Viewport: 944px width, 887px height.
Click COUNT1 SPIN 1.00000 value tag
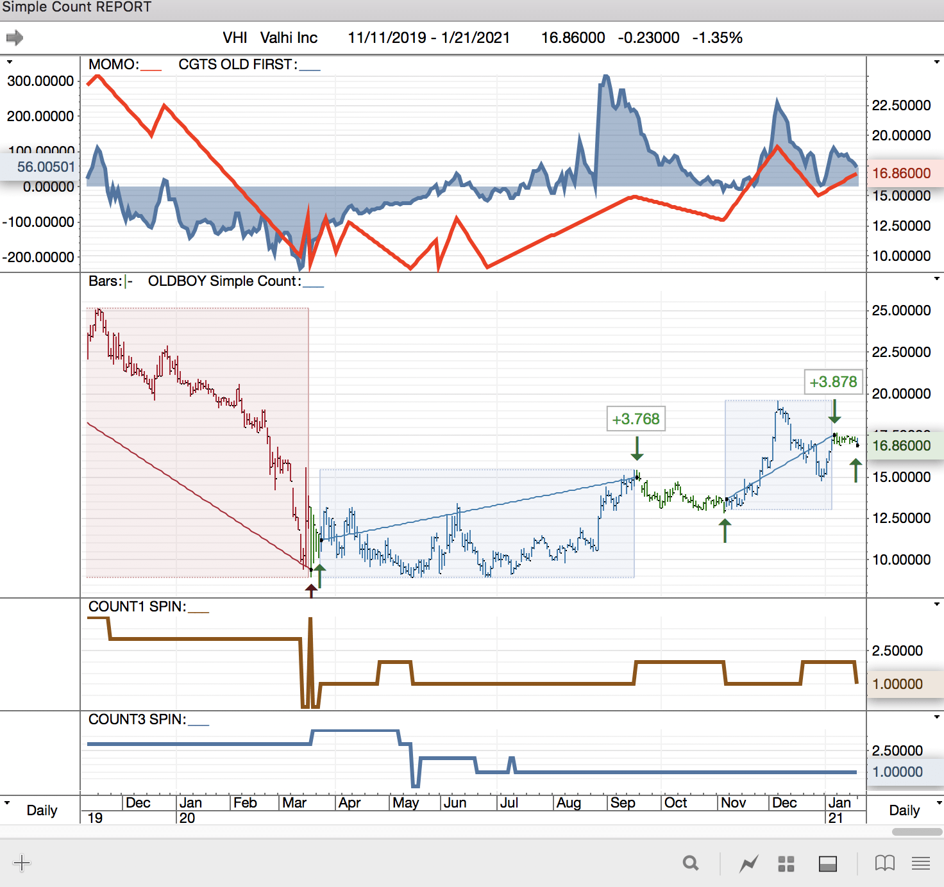tap(905, 684)
